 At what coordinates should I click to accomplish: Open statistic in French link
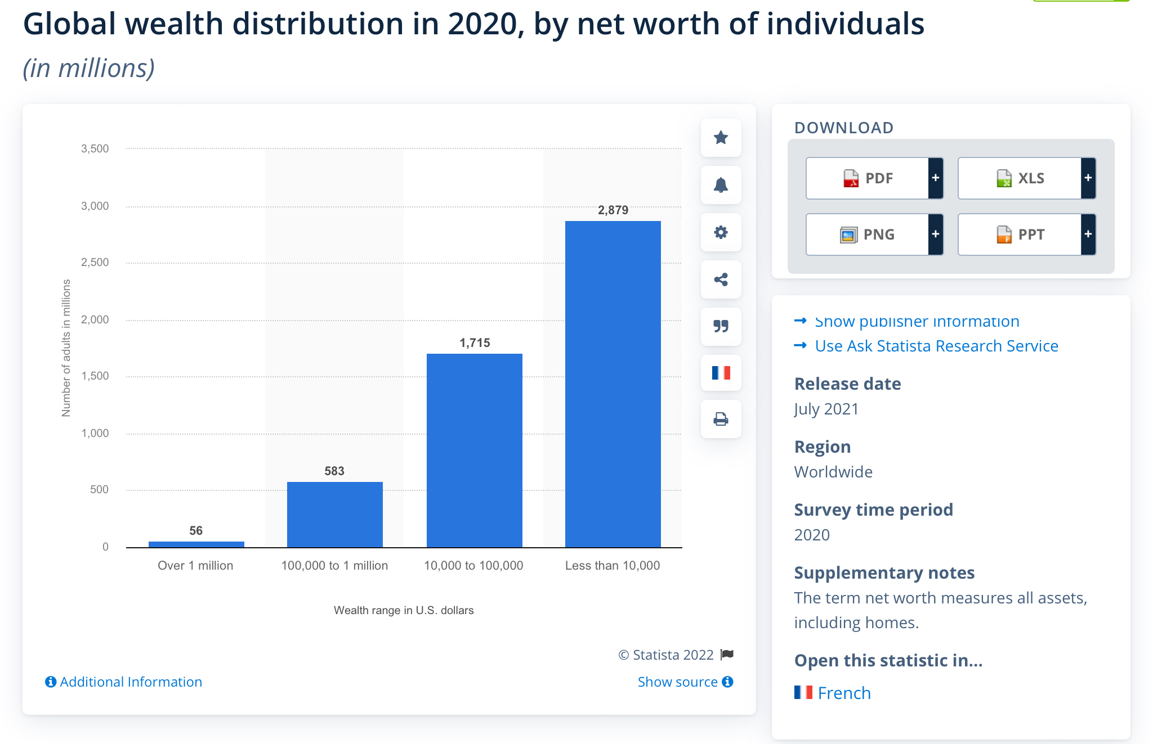pos(844,692)
